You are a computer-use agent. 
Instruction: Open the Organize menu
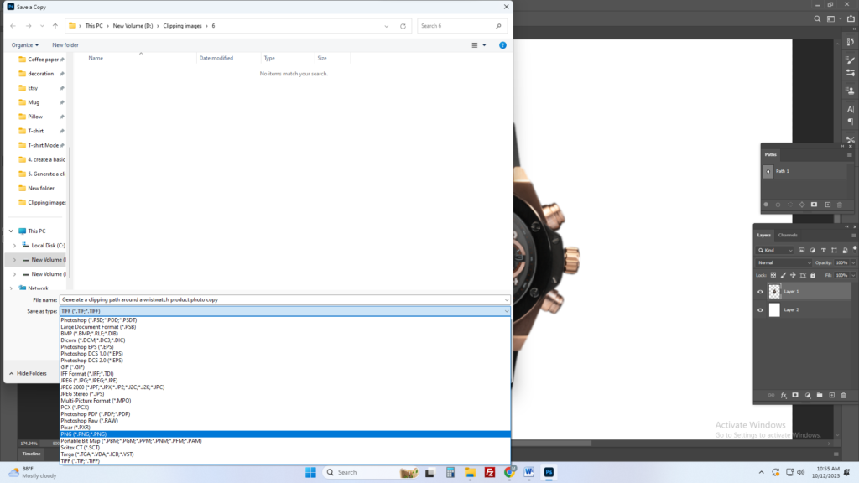coord(21,44)
